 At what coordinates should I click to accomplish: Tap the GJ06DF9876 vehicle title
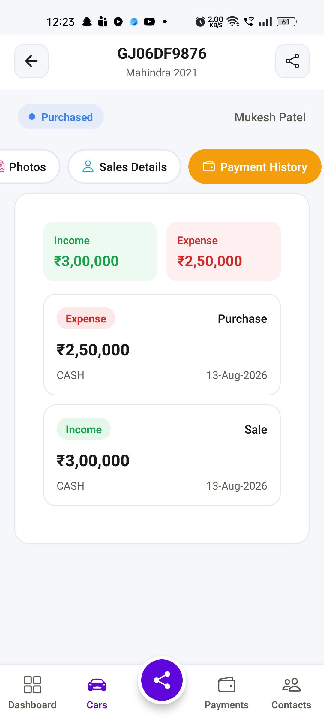coord(162,54)
